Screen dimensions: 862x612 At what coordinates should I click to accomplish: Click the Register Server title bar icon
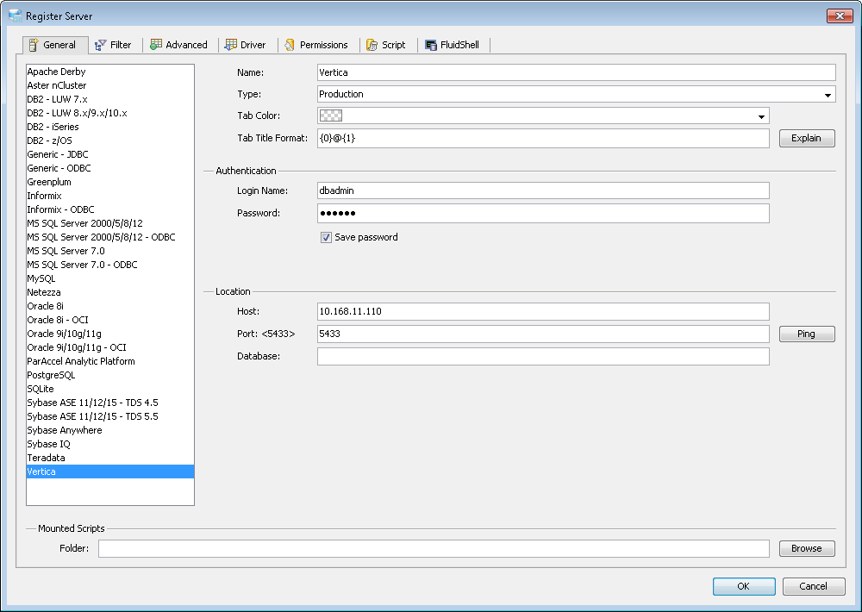(x=16, y=16)
